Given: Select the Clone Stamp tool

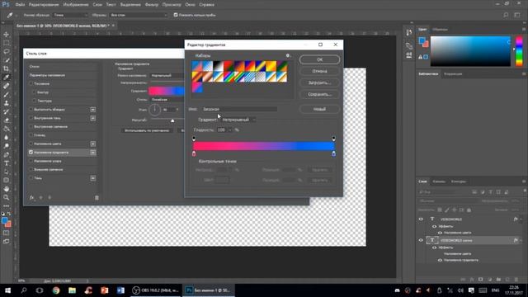Looking at the screenshot, I should [x=6, y=103].
